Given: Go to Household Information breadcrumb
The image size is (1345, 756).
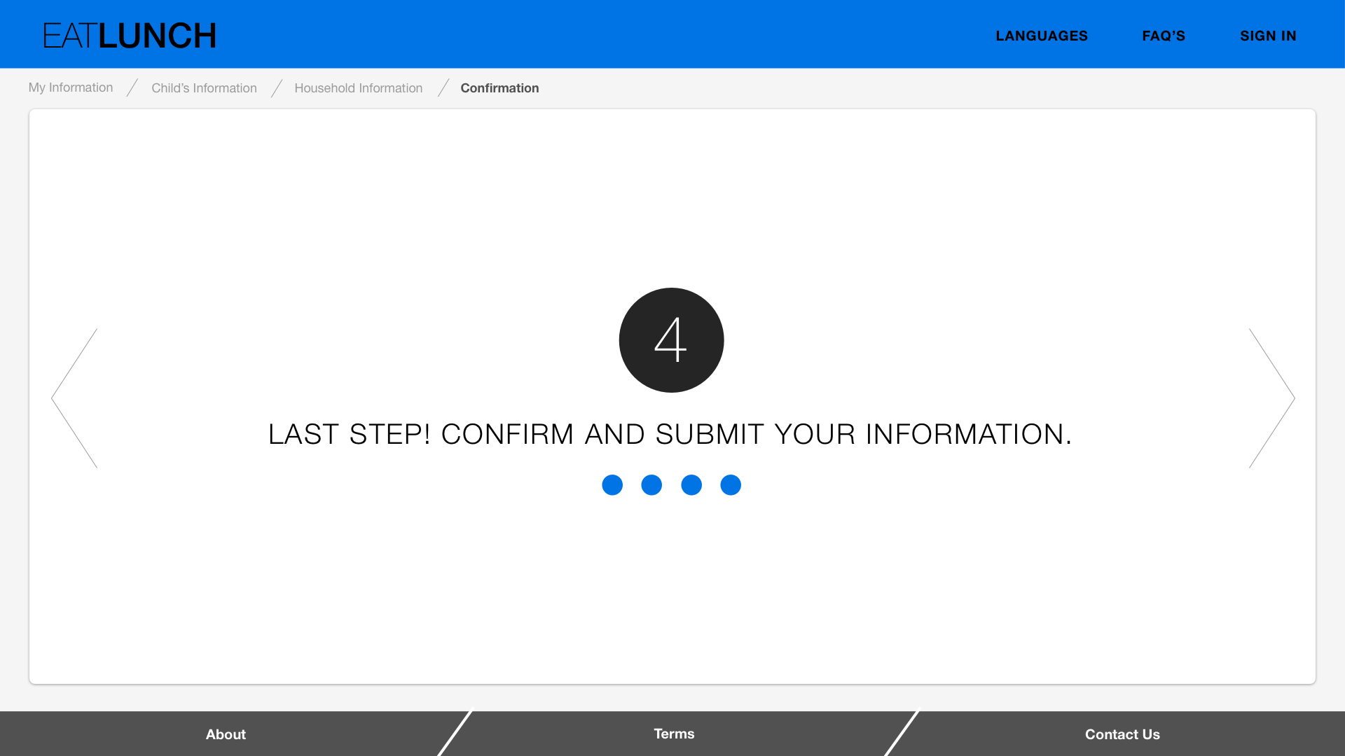Looking at the screenshot, I should click(x=358, y=88).
